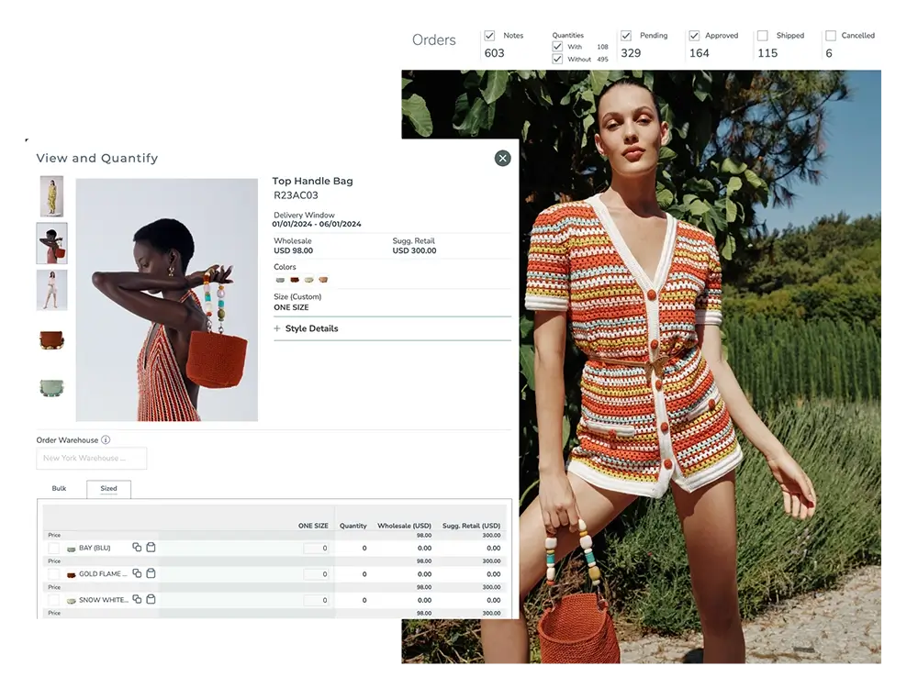Enable the Shipped orders checkbox
The width and height of the screenshot is (918, 688).
[x=763, y=34]
